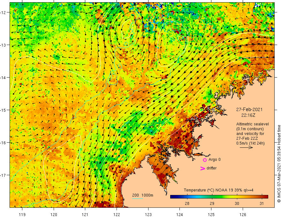The image size is (281, 217).
Task: Click the longitude label '121'
Action: [85, 214]
